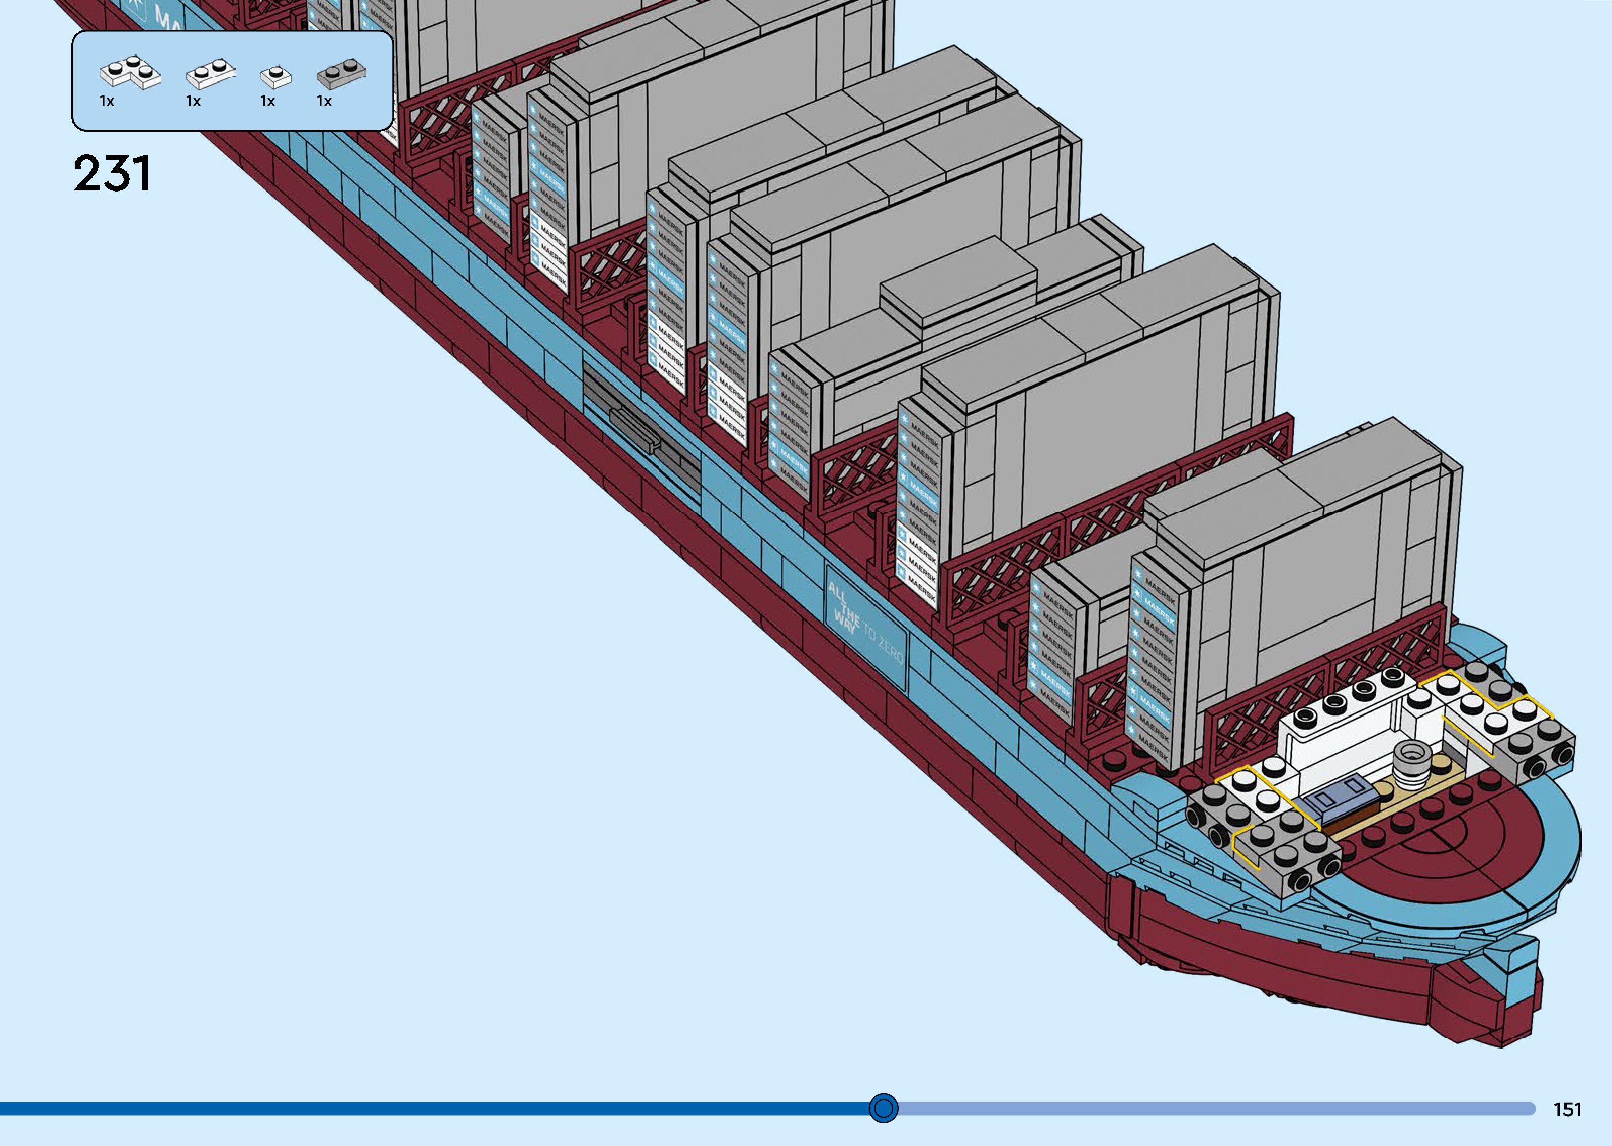
Task: Select the white 1x2 plate in parts box
Action: [x=210, y=75]
